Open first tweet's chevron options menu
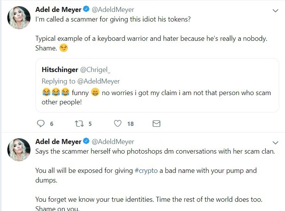 275,11
